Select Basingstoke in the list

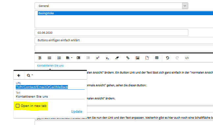point(125,13)
